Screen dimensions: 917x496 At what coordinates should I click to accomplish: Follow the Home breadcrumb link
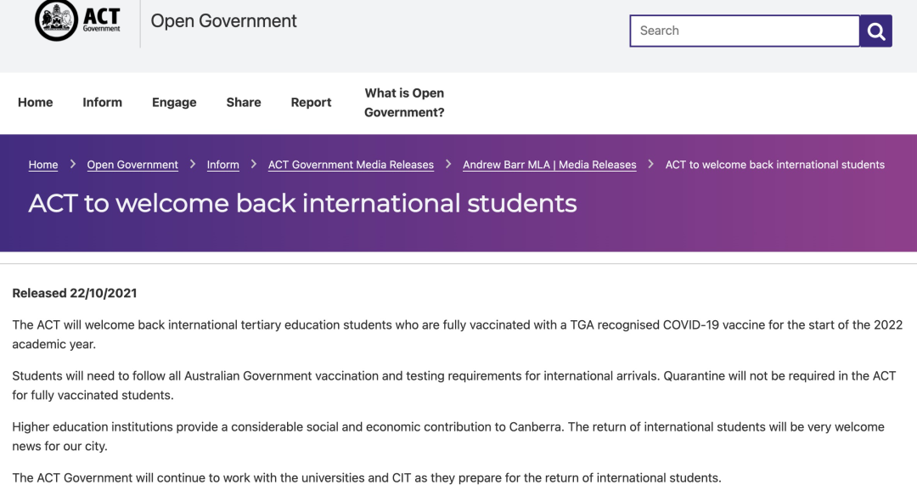click(x=43, y=165)
